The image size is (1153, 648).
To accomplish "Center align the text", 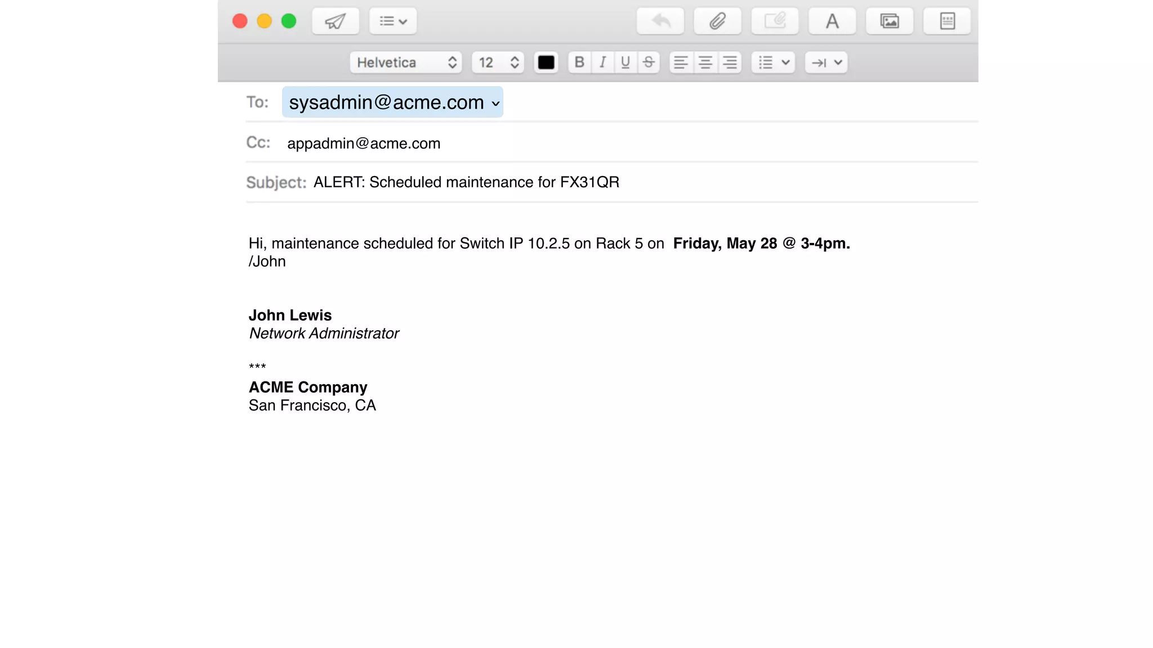I will point(705,62).
